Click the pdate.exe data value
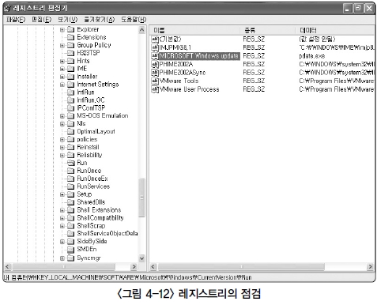 coord(311,56)
